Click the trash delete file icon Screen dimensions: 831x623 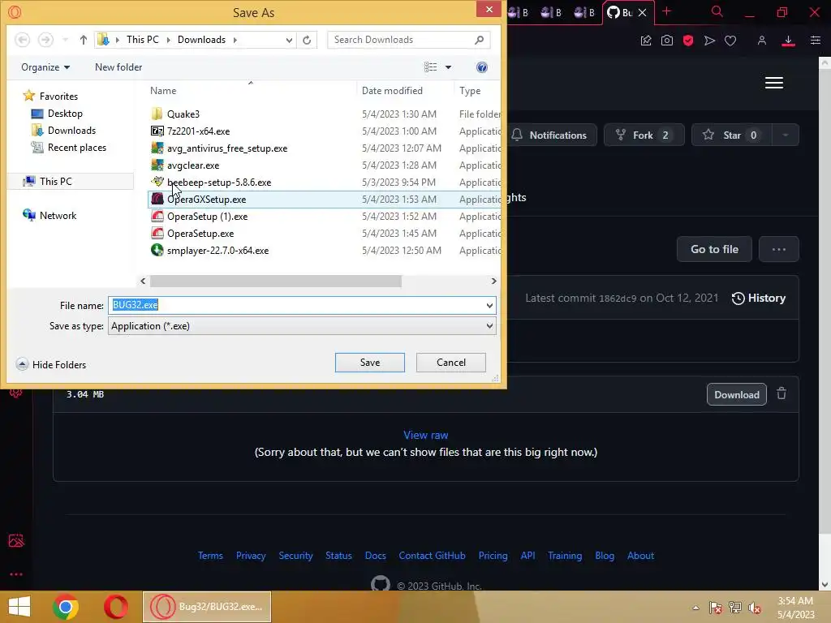tap(781, 393)
